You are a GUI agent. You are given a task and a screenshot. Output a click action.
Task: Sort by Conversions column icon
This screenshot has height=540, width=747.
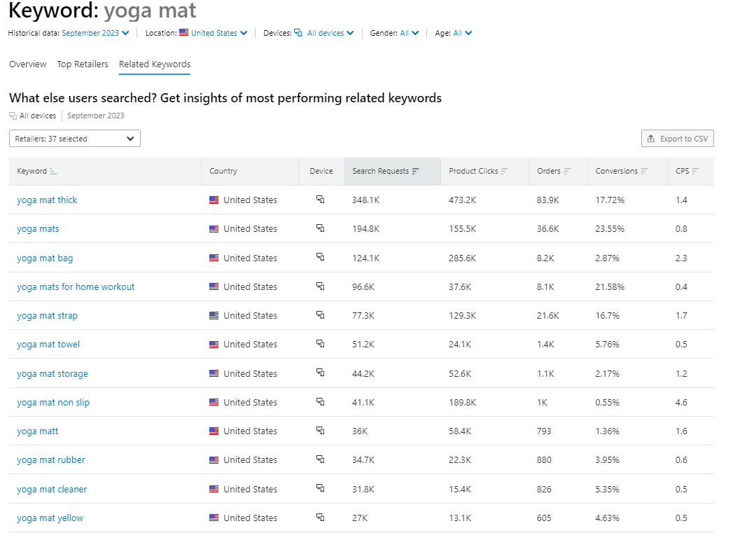click(645, 171)
